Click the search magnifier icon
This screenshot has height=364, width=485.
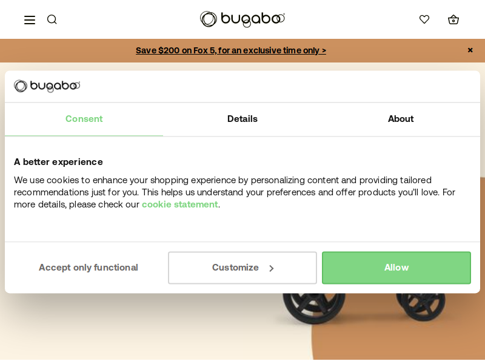(x=52, y=19)
